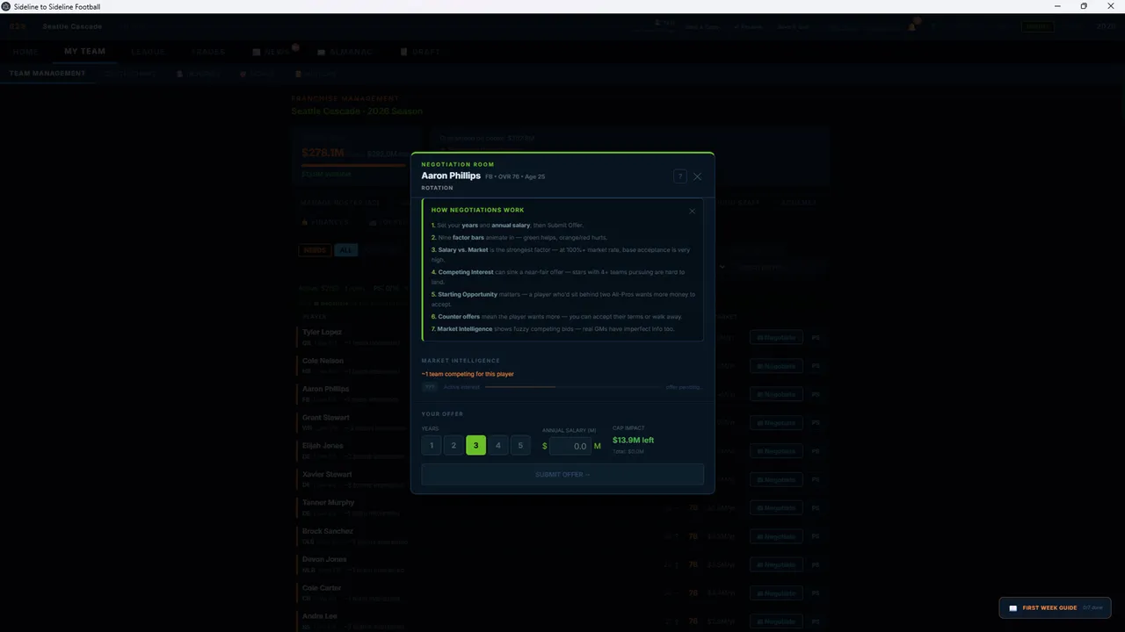Go to the Draft tab

coord(420,52)
